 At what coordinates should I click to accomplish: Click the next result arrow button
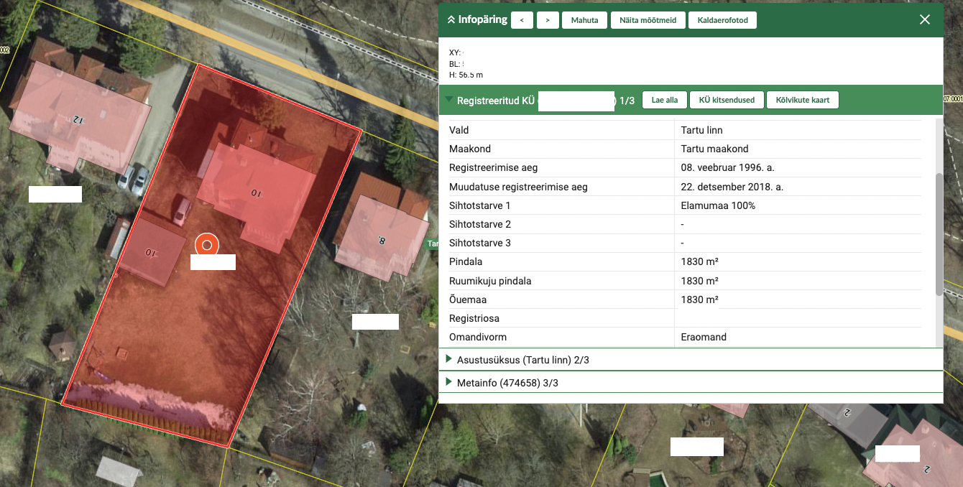[x=548, y=20]
